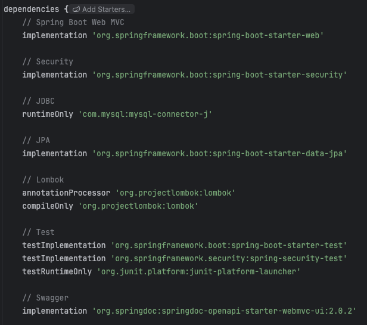Image resolution: width=367 pixels, height=325 pixels.
Task: Click the dependencies keyword
Action: point(32,10)
